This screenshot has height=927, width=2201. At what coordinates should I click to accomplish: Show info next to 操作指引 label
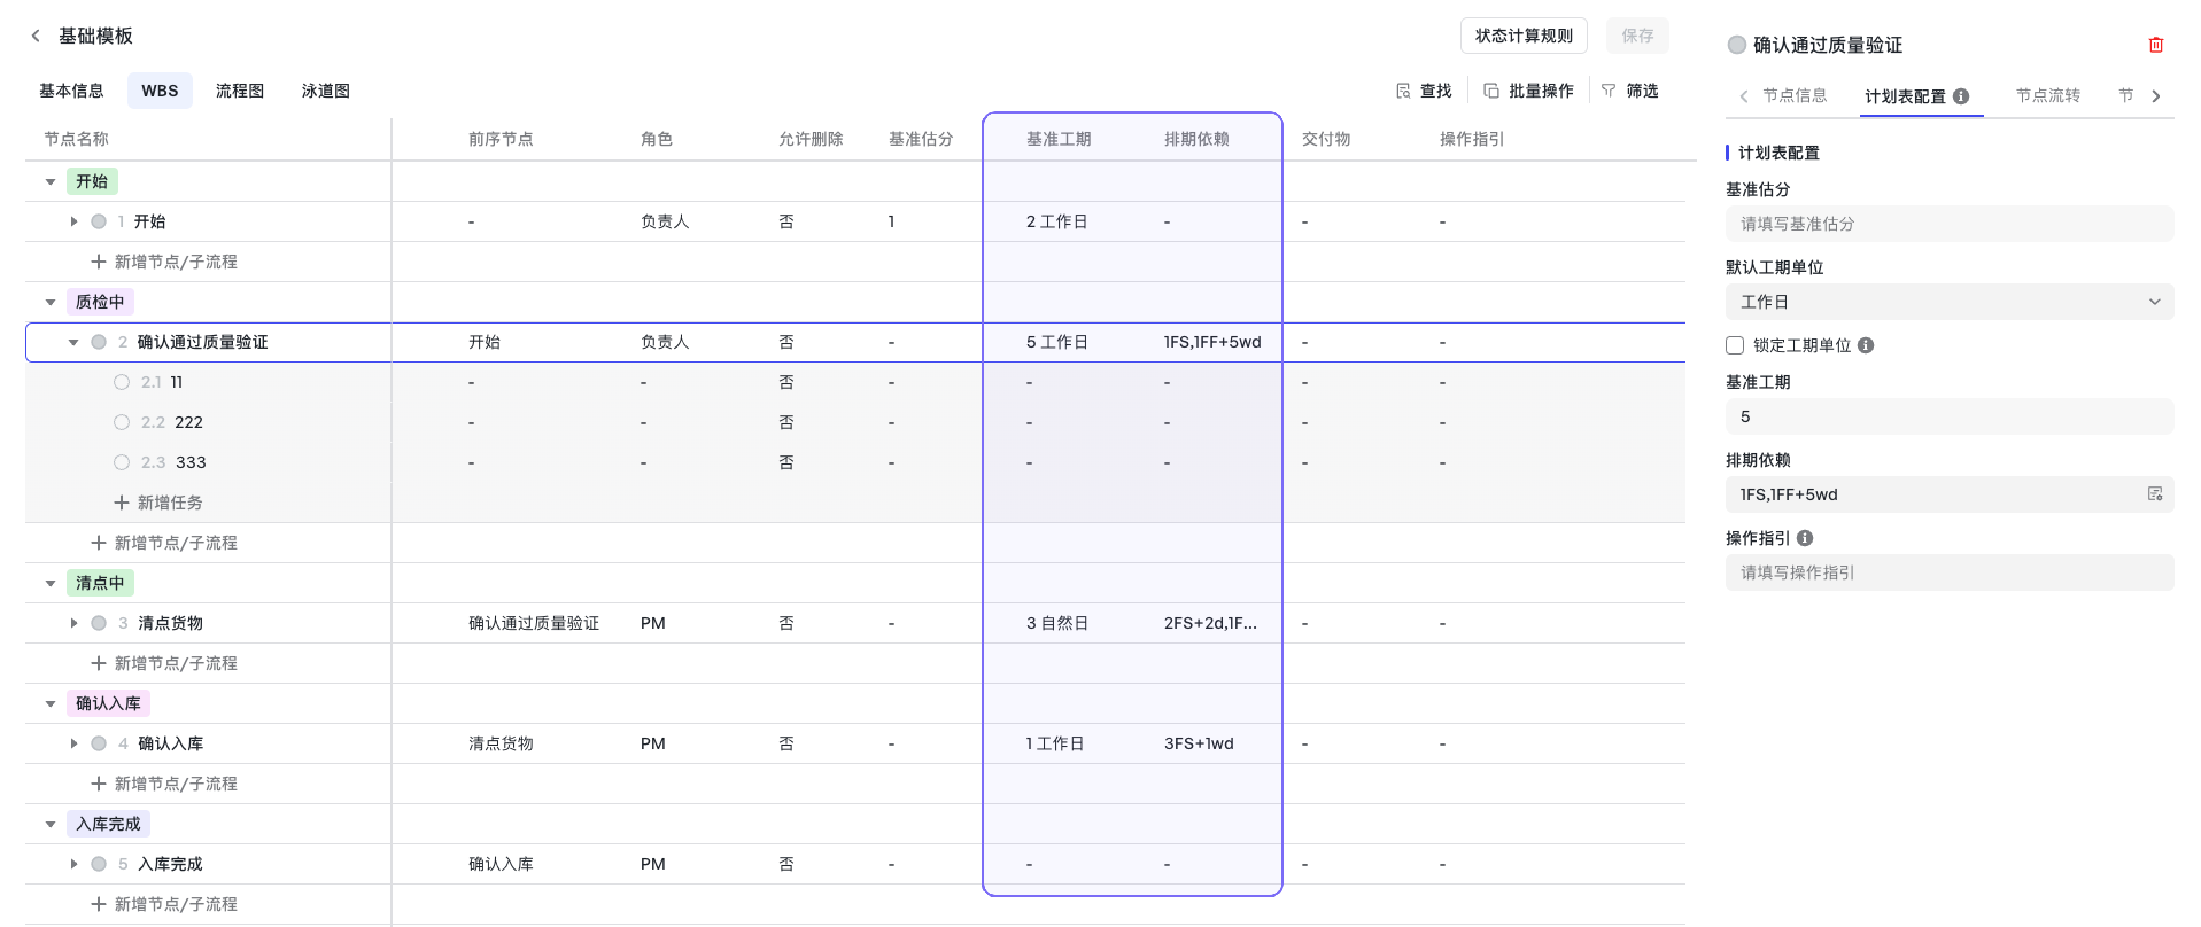(1804, 539)
